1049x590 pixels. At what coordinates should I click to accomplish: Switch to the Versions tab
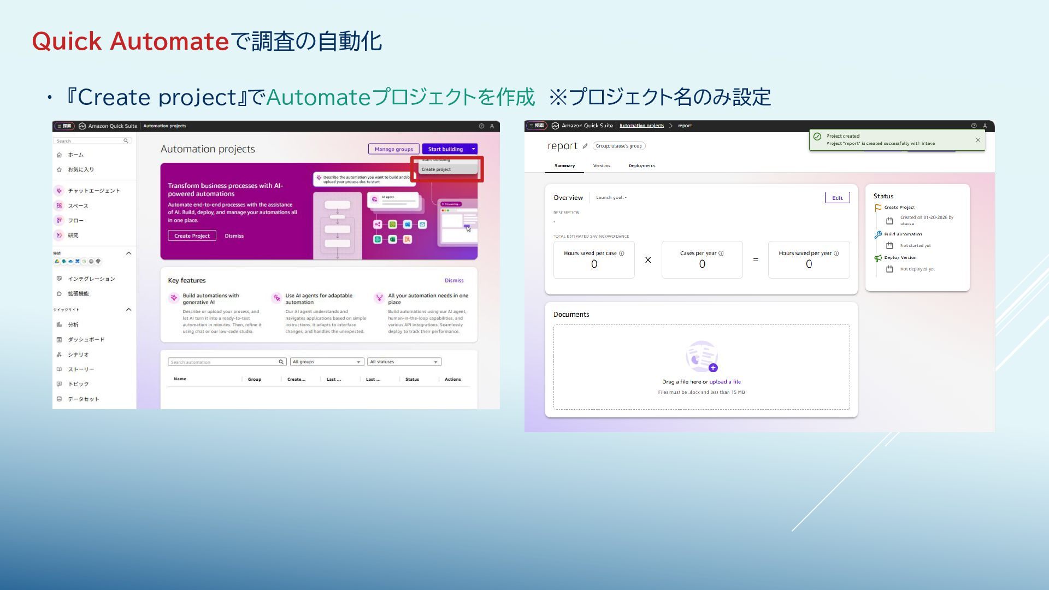602,166
